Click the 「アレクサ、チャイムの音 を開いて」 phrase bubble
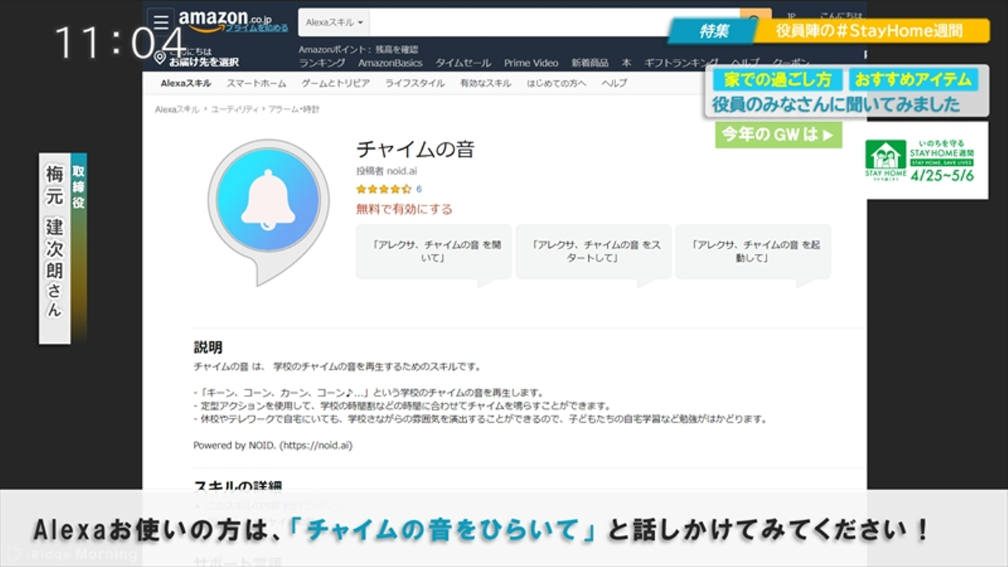 pos(434,252)
